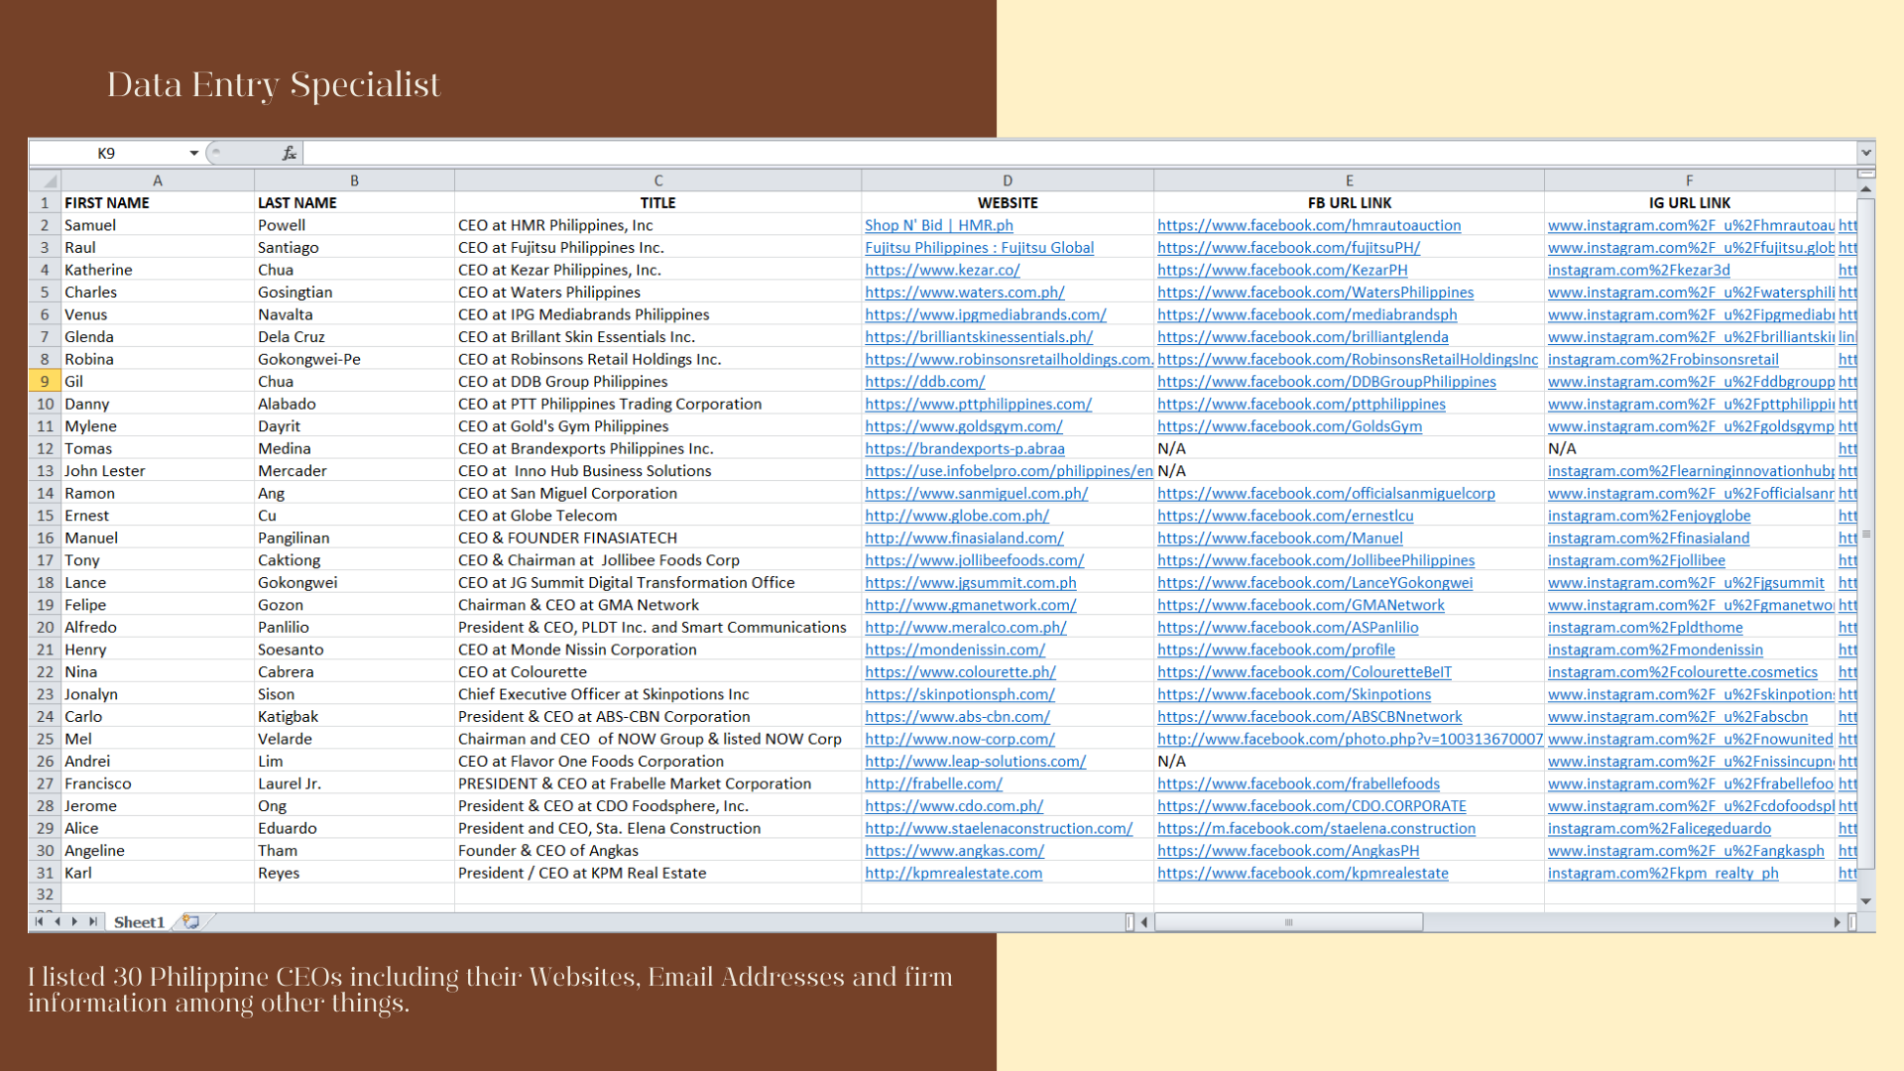Viewport: 1904px width, 1071px height.
Task: Click the horizontal scrollbar left arrow
Action: click(1144, 922)
